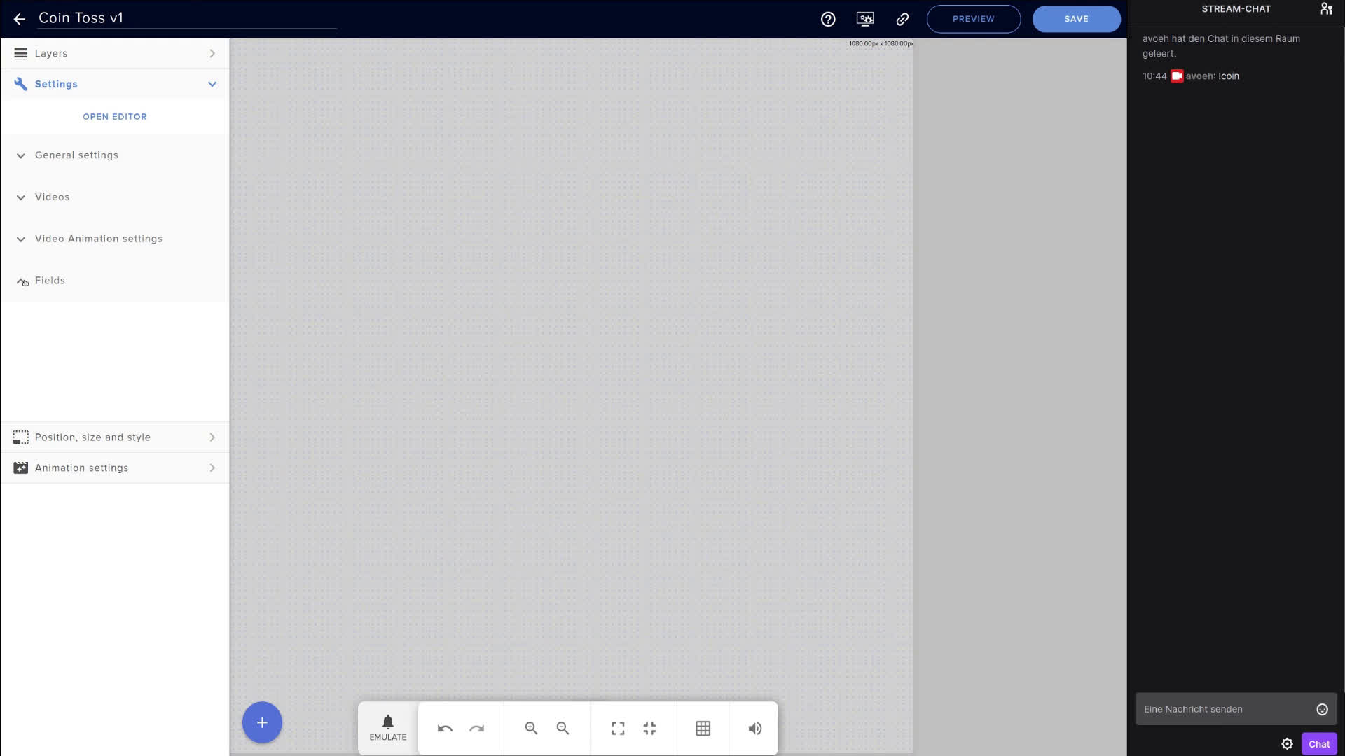This screenshot has height=756, width=1345.
Task: Click the Open Editor link
Action: click(x=115, y=117)
